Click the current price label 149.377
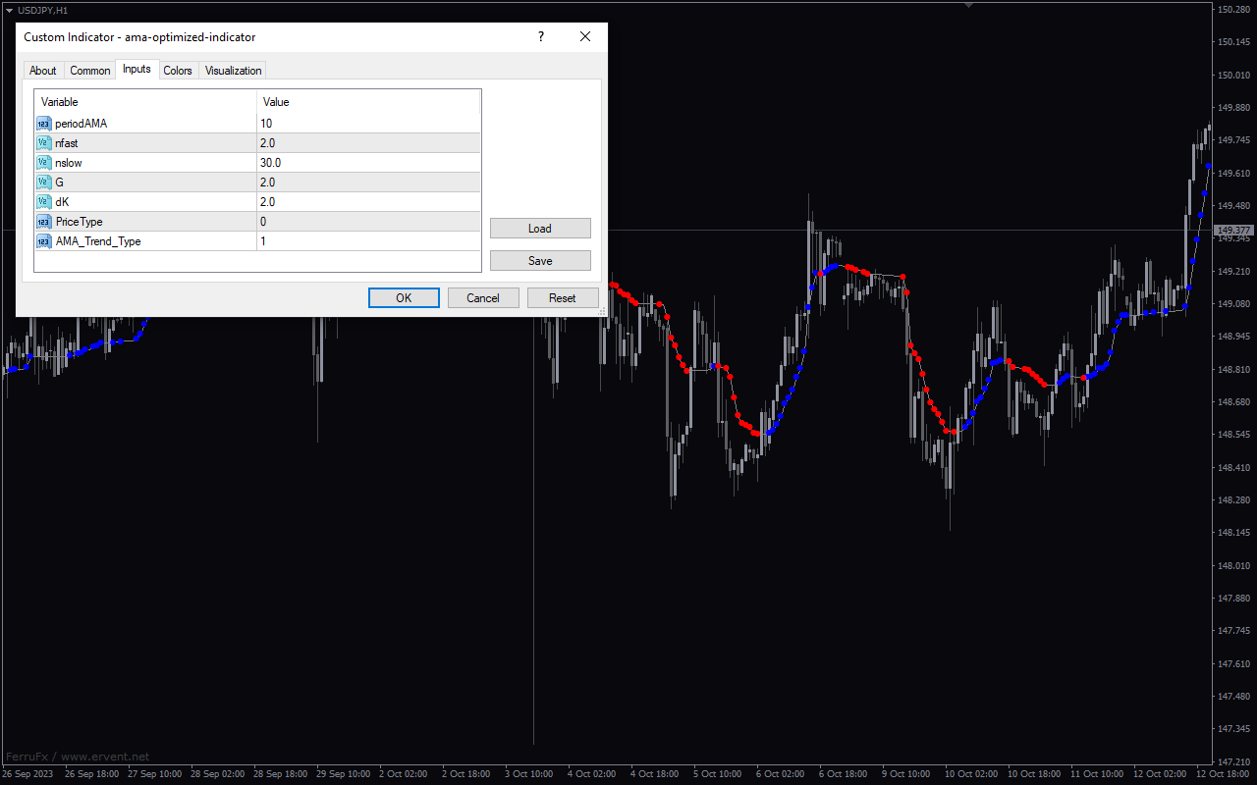Image resolution: width=1257 pixels, height=785 pixels. click(1234, 231)
